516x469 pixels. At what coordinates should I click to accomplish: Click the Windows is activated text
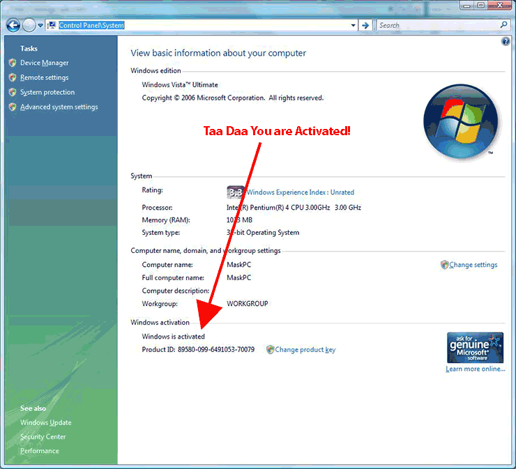pyautogui.click(x=173, y=337)
